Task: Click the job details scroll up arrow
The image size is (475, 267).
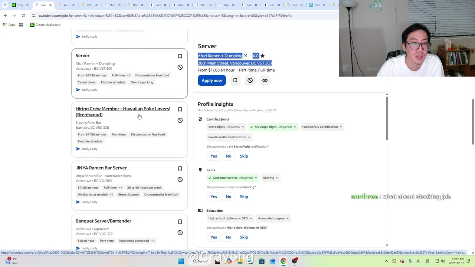Action: (387, 95)
